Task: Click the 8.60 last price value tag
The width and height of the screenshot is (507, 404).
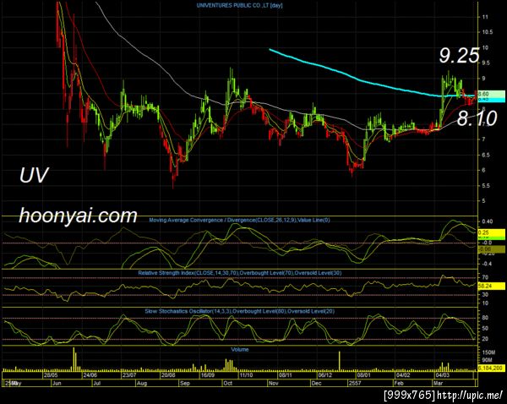Action: coord(491,94)
